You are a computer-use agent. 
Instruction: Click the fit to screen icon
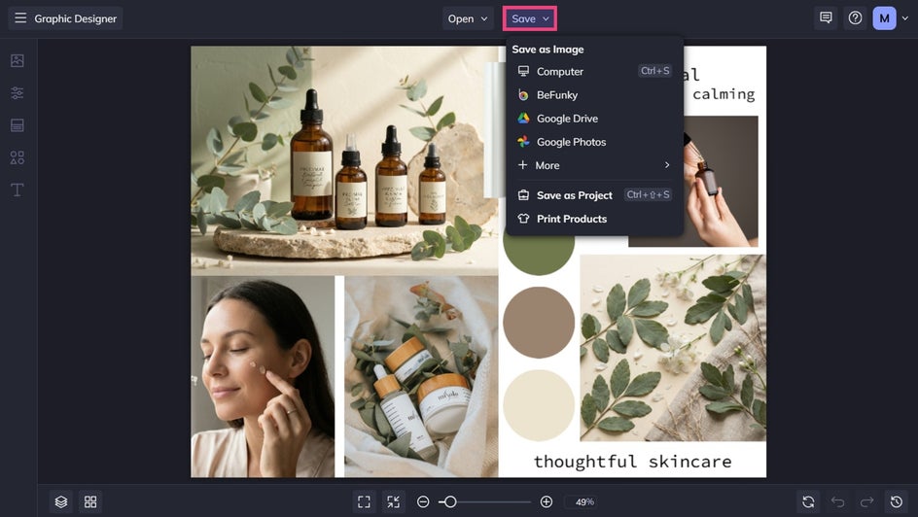(x=364, y=501)
